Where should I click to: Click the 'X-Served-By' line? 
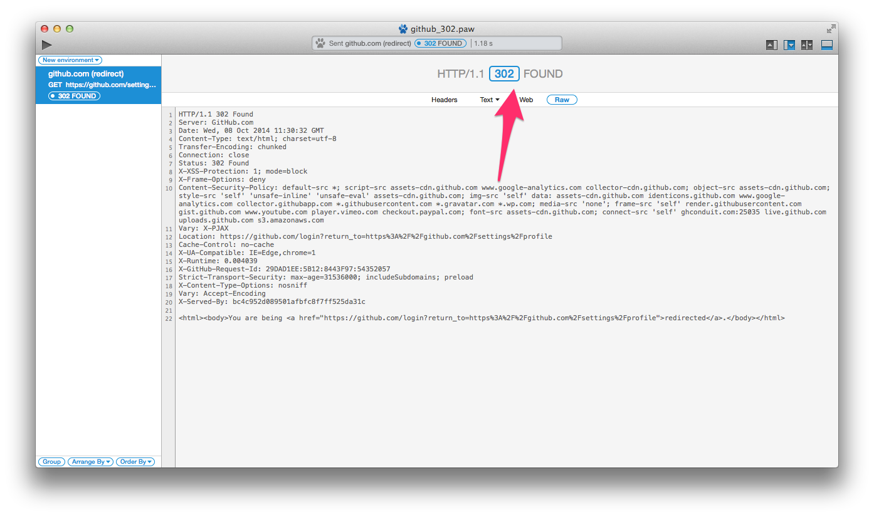[x=272, y=302]
